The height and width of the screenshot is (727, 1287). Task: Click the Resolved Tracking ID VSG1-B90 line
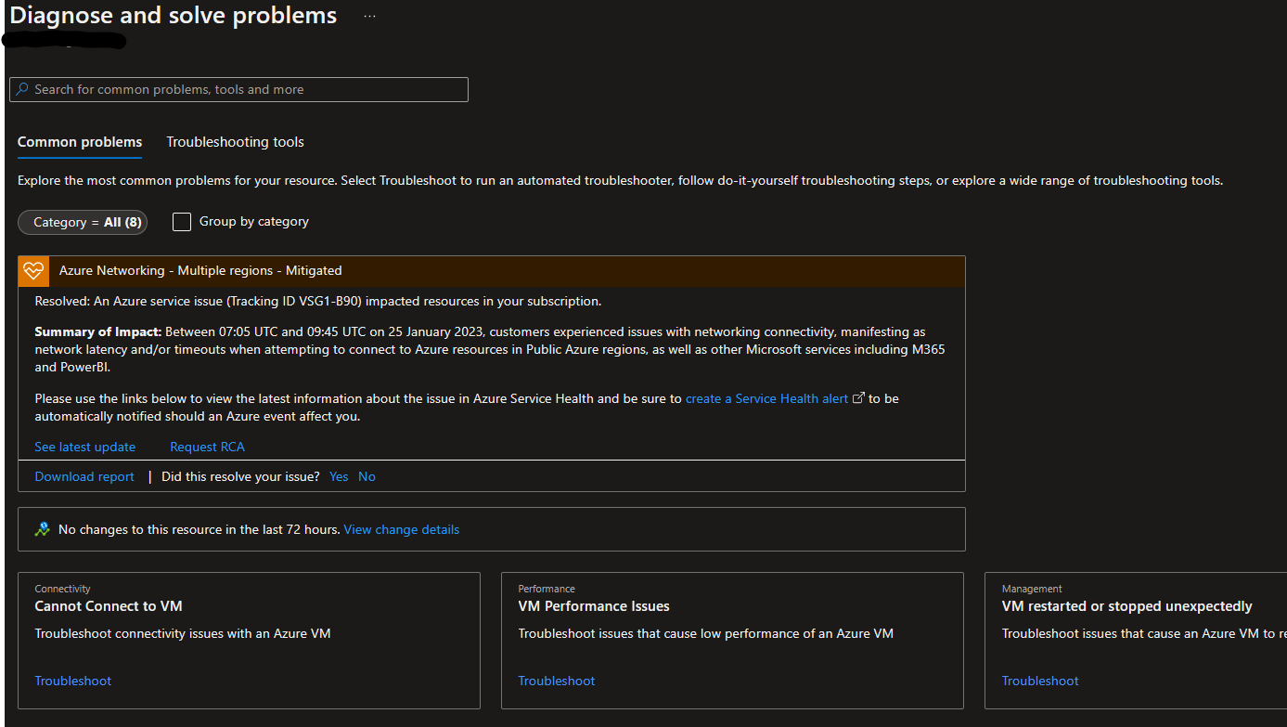pos(318,301)
